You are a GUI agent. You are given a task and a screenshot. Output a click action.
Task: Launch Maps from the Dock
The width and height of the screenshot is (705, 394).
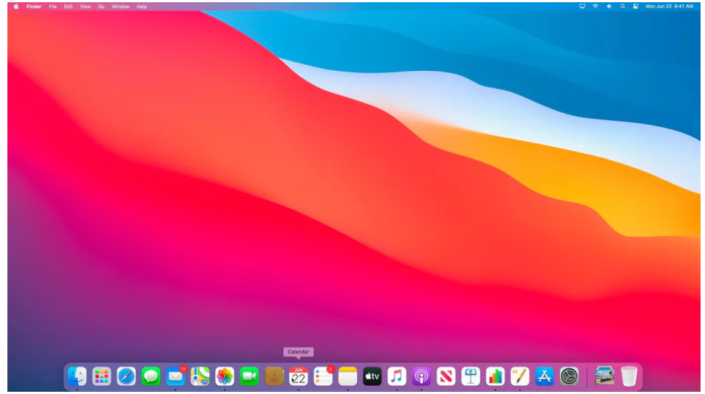[200, 376]
